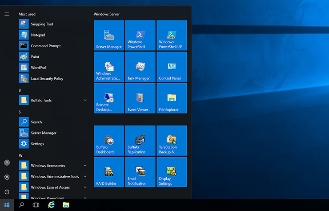Click the hamburger menu at top left

click(7, 14)
